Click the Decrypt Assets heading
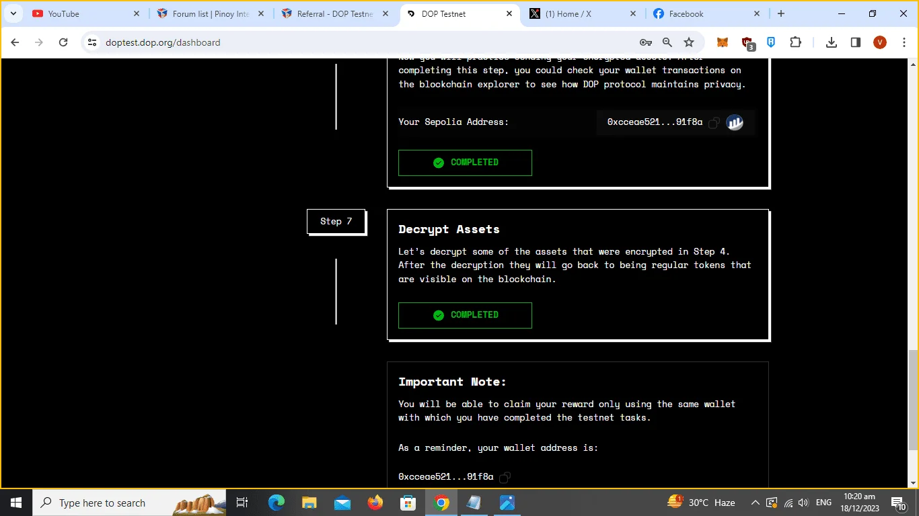The image size is (919, 516). 449,229
